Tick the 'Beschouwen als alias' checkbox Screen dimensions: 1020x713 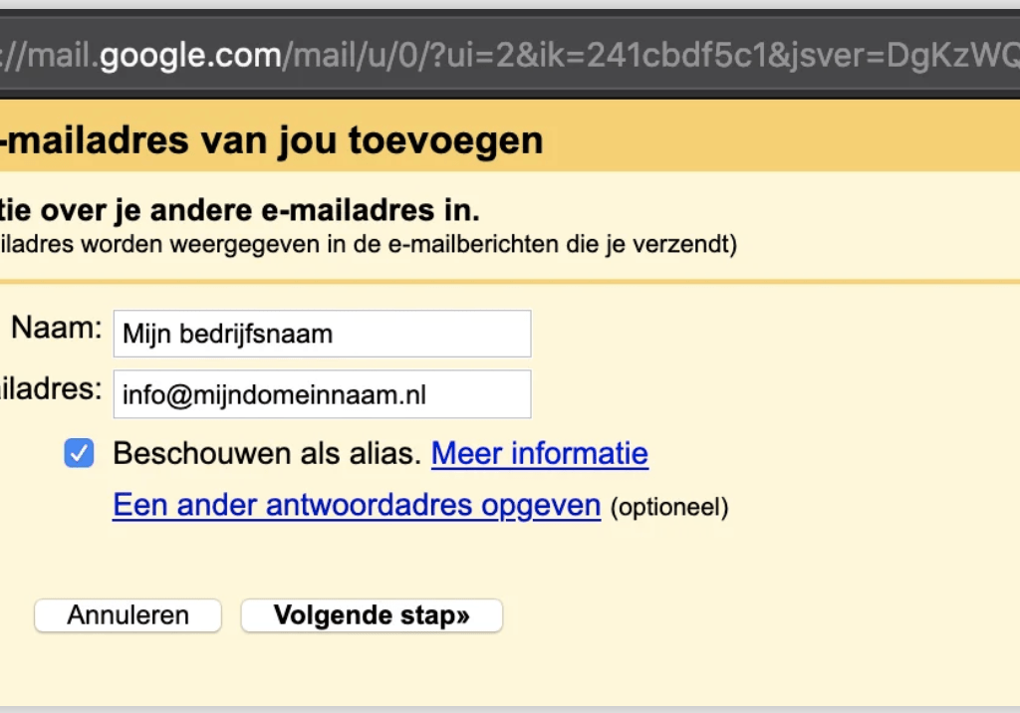(79, 454)
